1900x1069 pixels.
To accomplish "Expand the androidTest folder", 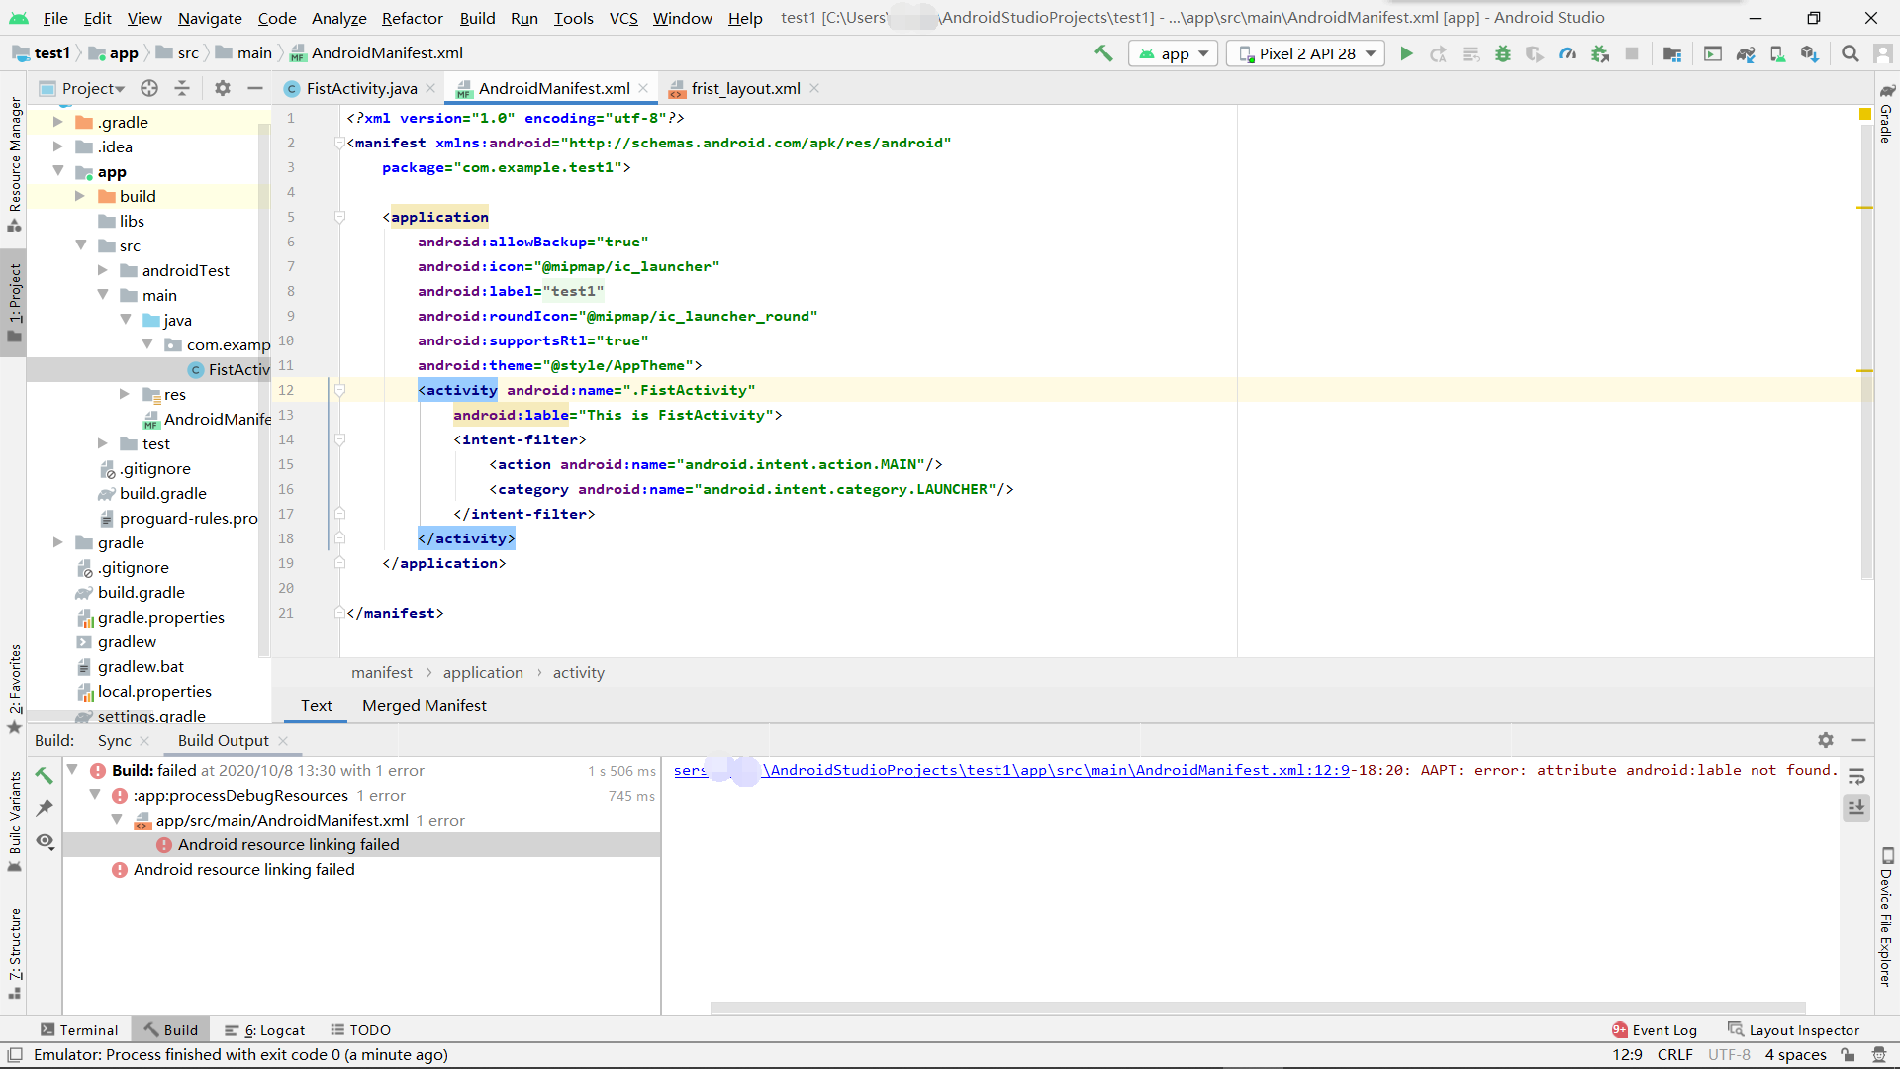I will coord(102,270).
